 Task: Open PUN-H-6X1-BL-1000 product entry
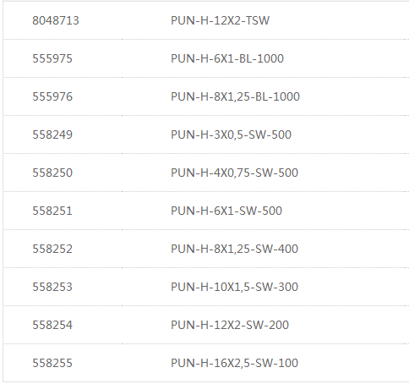coord(227,58)
